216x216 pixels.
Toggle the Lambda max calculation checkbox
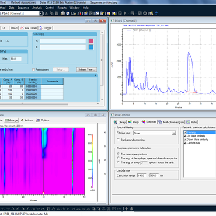tap(185, 143)
